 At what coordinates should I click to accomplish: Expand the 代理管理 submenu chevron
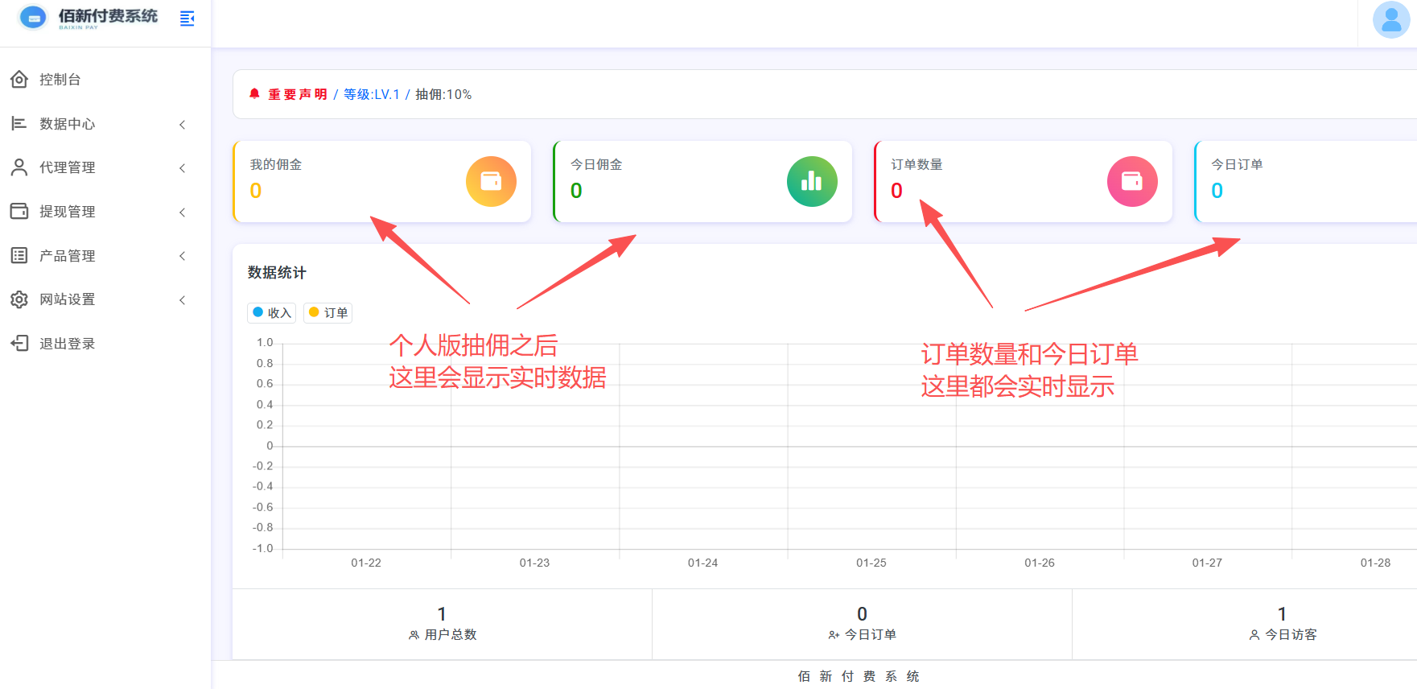click(183, 168)
